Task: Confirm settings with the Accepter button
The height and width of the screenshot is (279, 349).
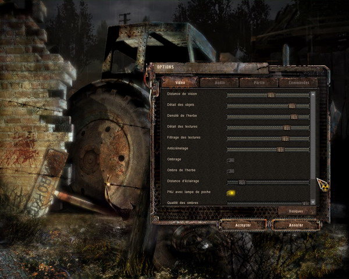Action: pyautogui.click(x=243, y=224)
